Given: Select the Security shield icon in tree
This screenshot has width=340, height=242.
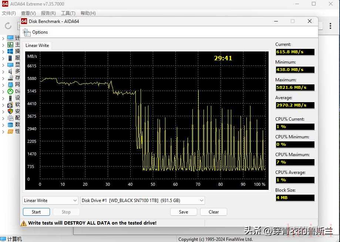Looking at the screenshot, I should tap(10, 111).
